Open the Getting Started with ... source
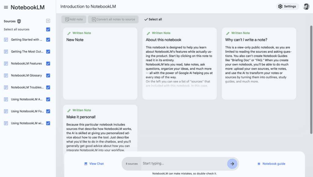313x177 pixels. (x=27, y=40)
